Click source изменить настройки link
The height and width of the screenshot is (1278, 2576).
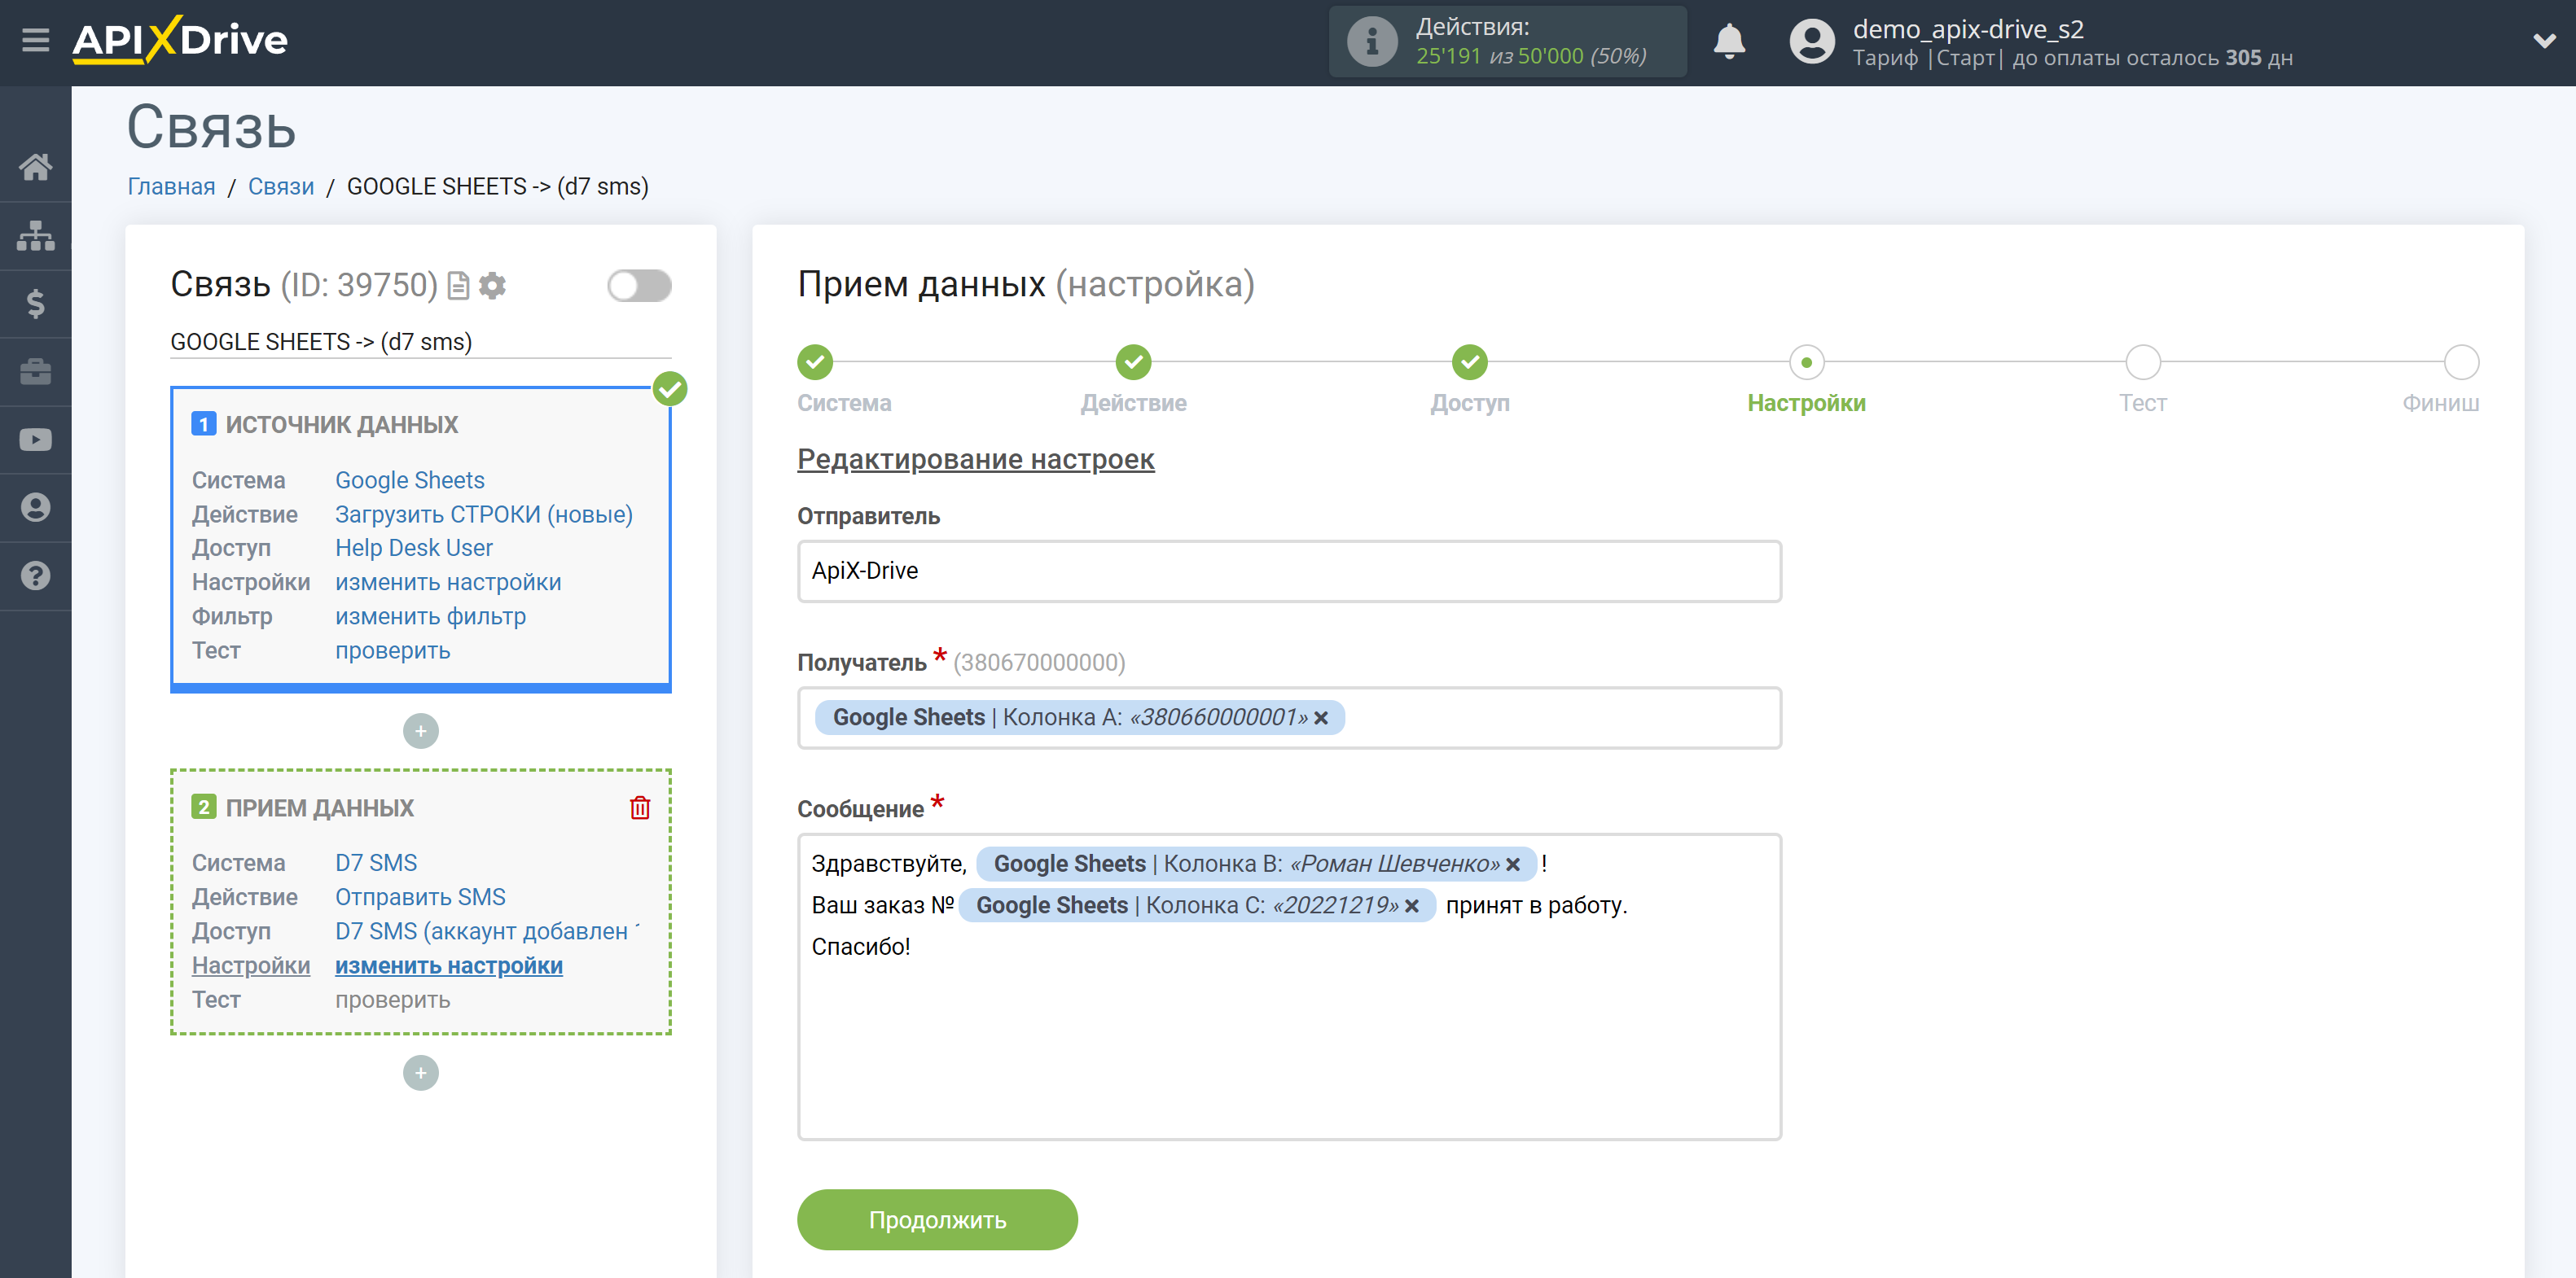[x=448, y=583]
